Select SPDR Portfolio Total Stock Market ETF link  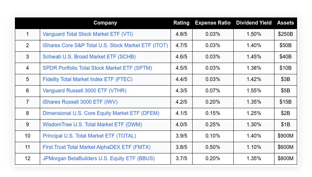click(97, 68)
